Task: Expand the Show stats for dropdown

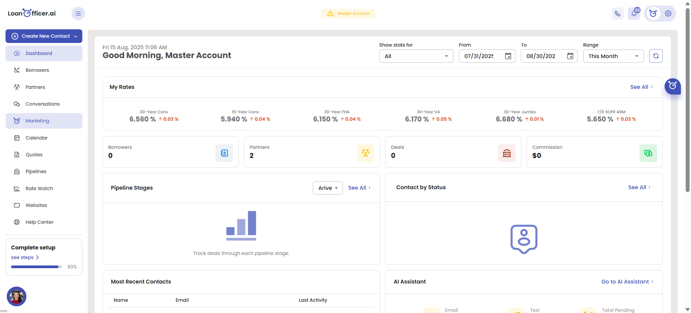Action: click(416, 56)
